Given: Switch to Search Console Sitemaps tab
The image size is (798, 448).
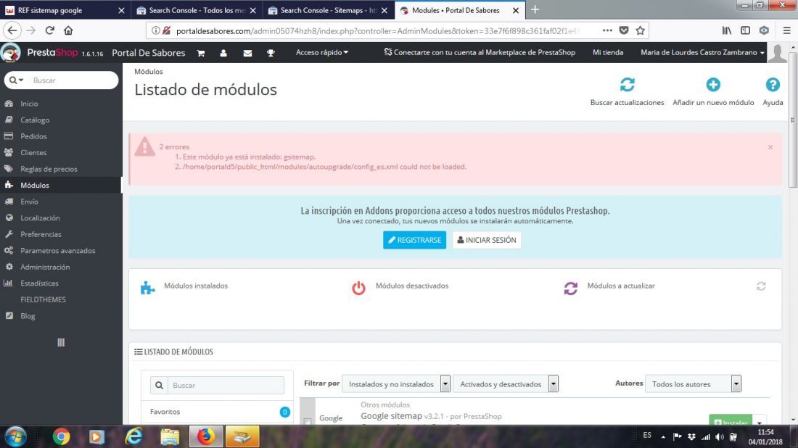Looking at the screenshot, I should [x=328, y=10].
